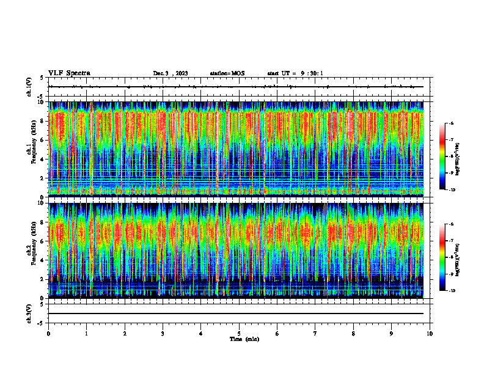Click the "10" label on the time axis

(430, 334)
